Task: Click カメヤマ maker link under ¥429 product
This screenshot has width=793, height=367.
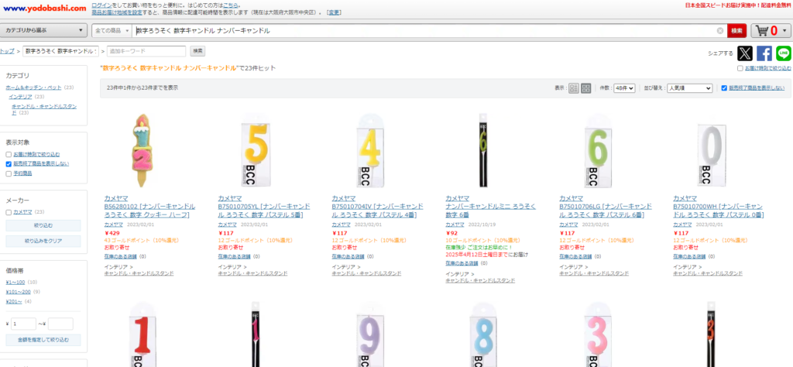Action: click(x=113, y=225)
